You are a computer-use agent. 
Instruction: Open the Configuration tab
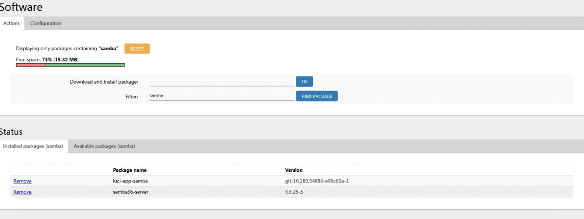pos(46,23)
